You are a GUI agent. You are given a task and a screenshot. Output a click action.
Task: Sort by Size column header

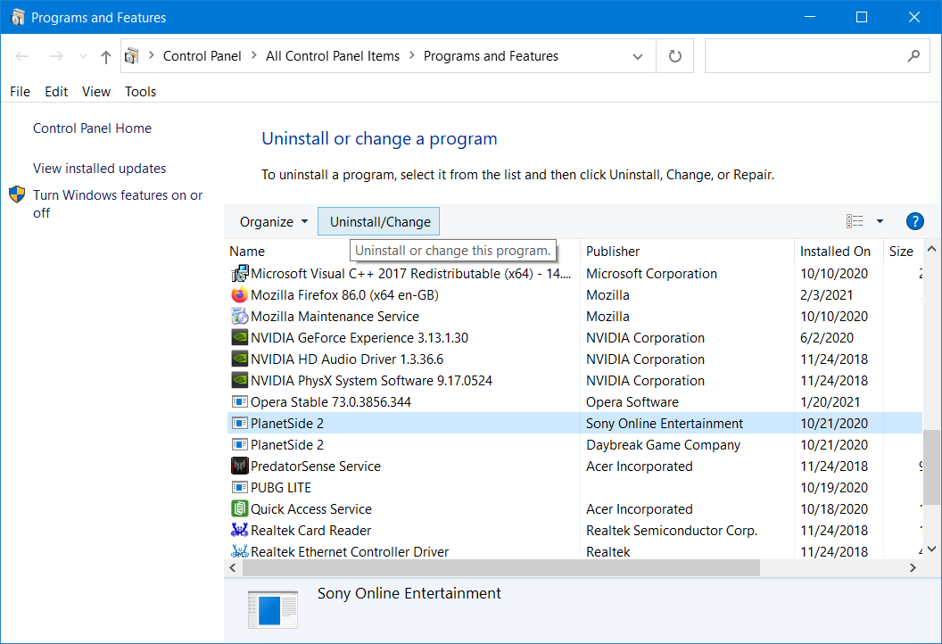click(x=903, y=252)
